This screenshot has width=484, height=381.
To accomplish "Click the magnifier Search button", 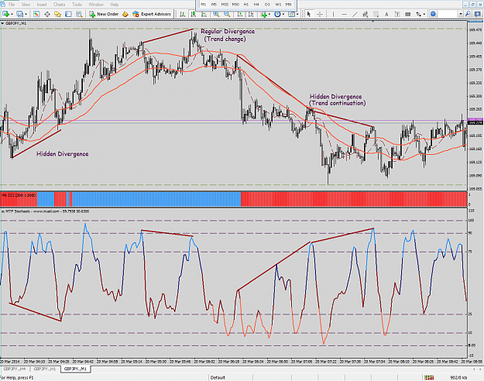I will (x=468, y=14).
